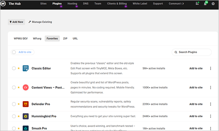Screen dimensions: 219x131
Task: Click the 244K+ active installs text
Action: tap(155, 116)
